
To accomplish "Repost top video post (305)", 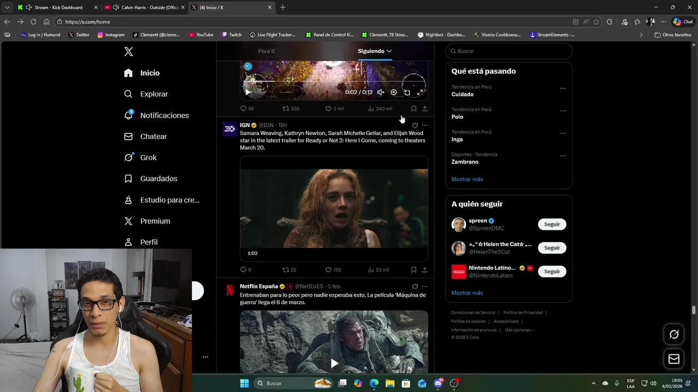I will pos(291,108).
